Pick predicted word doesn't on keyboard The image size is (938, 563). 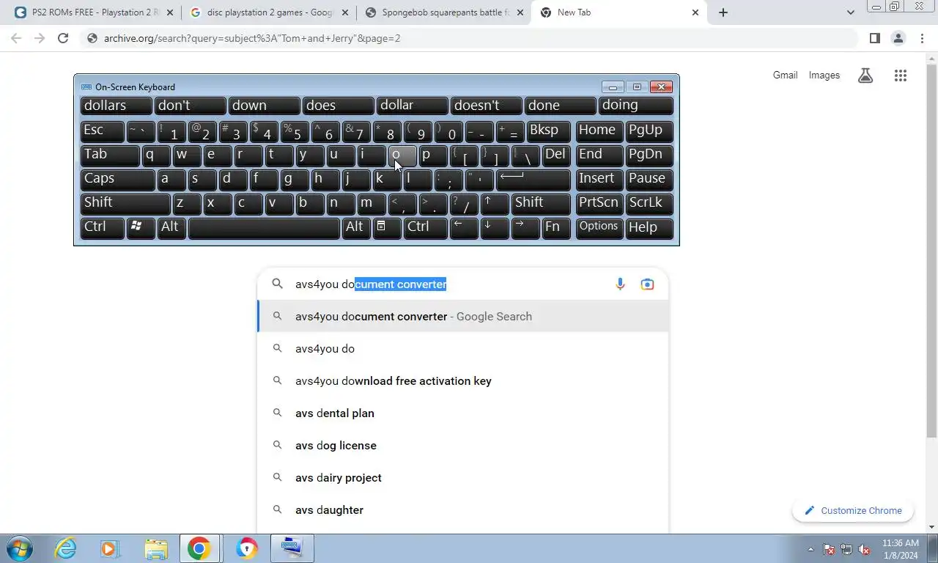click(487, 106)
